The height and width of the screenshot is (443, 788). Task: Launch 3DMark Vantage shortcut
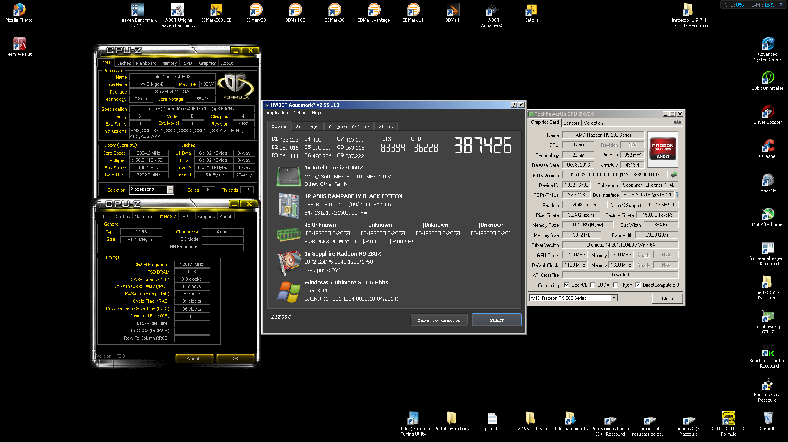(374, 13)
